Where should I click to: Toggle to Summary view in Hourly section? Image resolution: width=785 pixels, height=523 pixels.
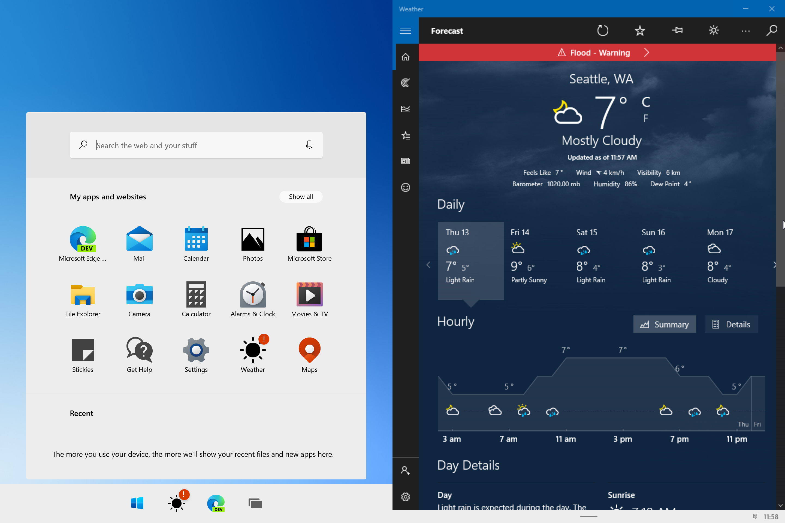[665, 324]
